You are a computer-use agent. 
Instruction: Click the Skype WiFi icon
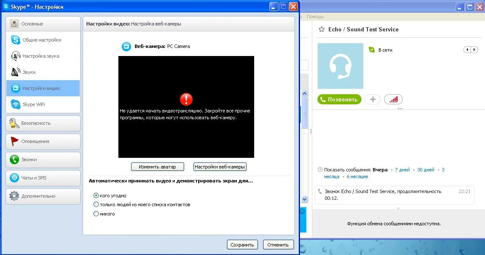tap(15, 104)
